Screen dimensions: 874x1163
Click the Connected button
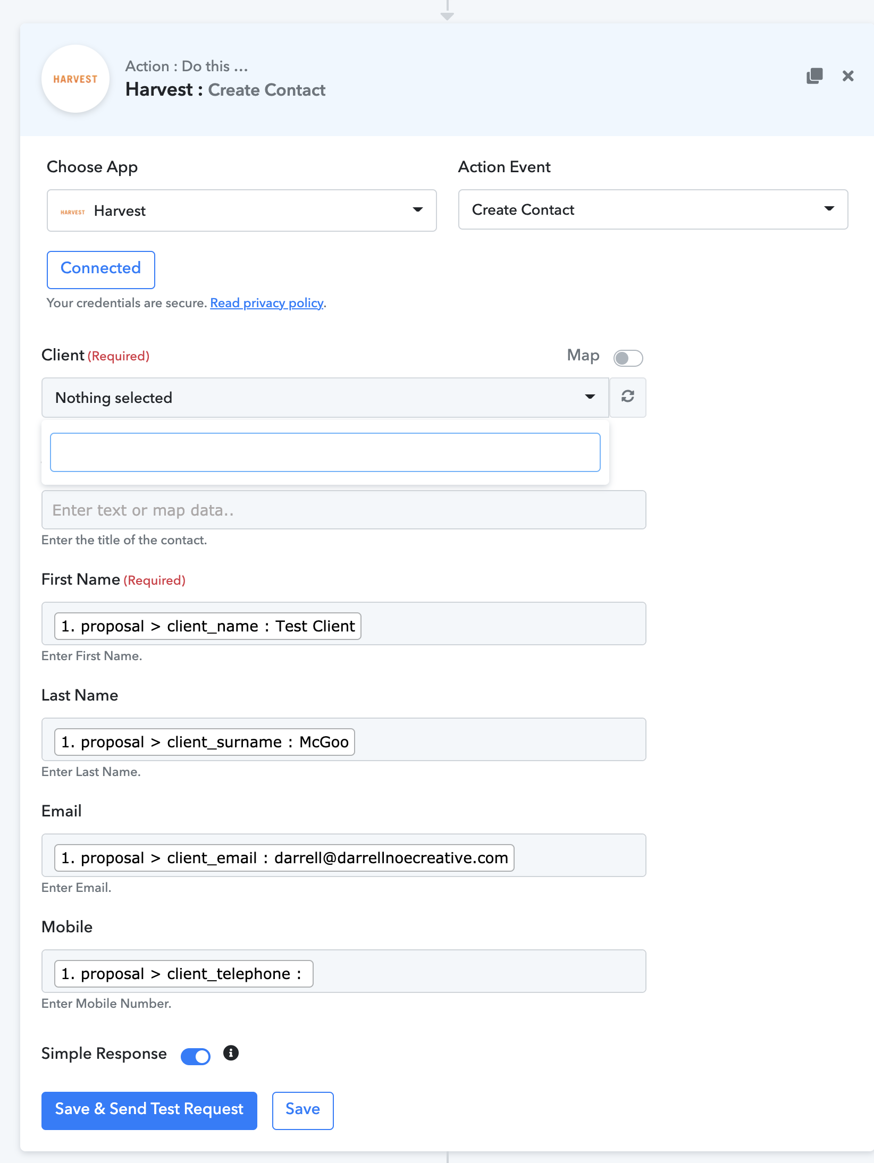click(101, 269)
